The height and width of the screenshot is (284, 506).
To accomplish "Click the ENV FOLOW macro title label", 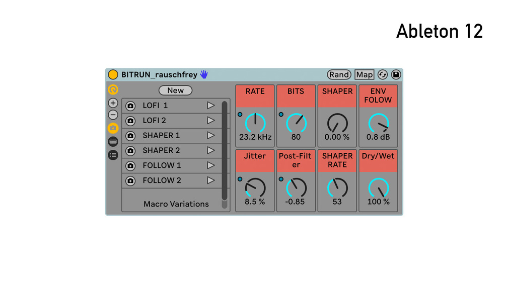I will point(378,96).
